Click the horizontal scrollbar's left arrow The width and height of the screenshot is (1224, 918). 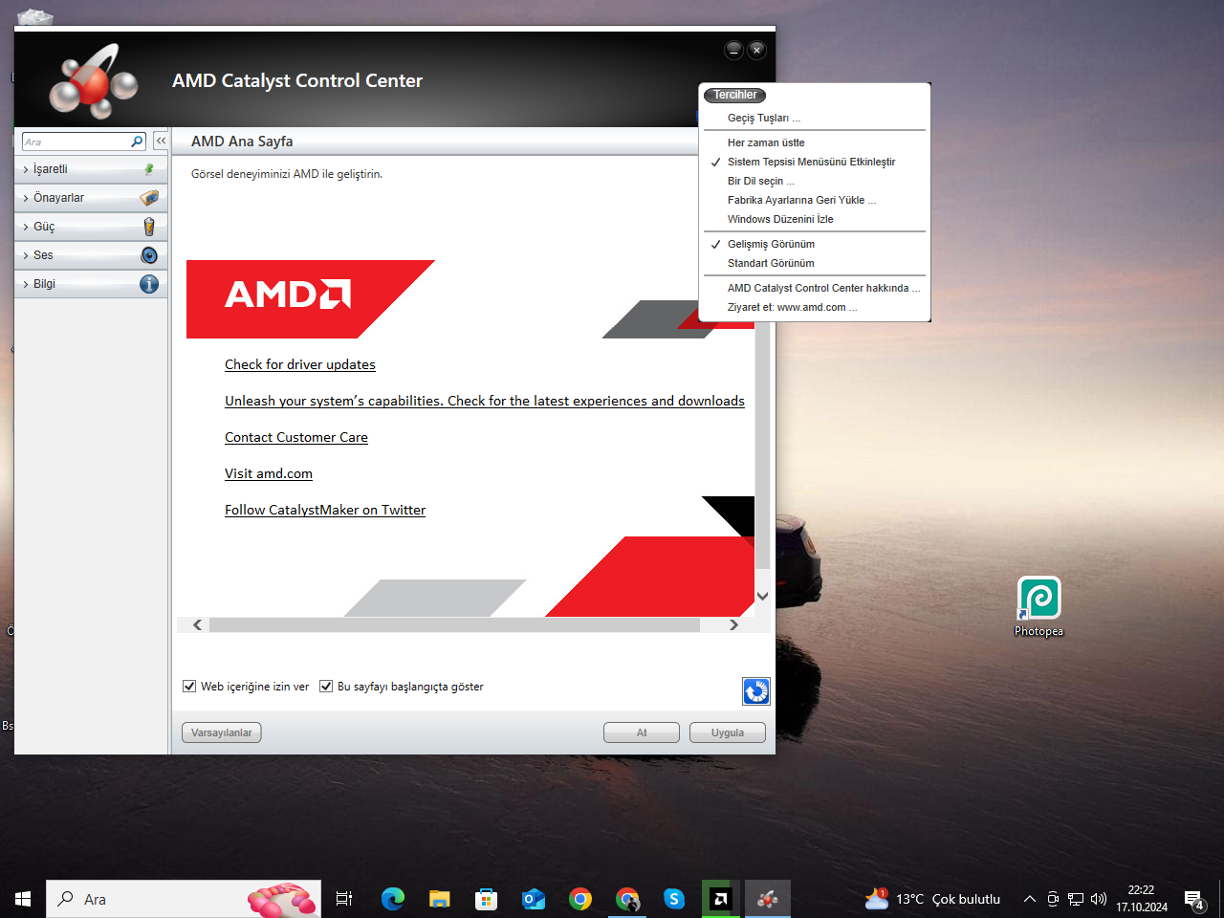[198, 624]
